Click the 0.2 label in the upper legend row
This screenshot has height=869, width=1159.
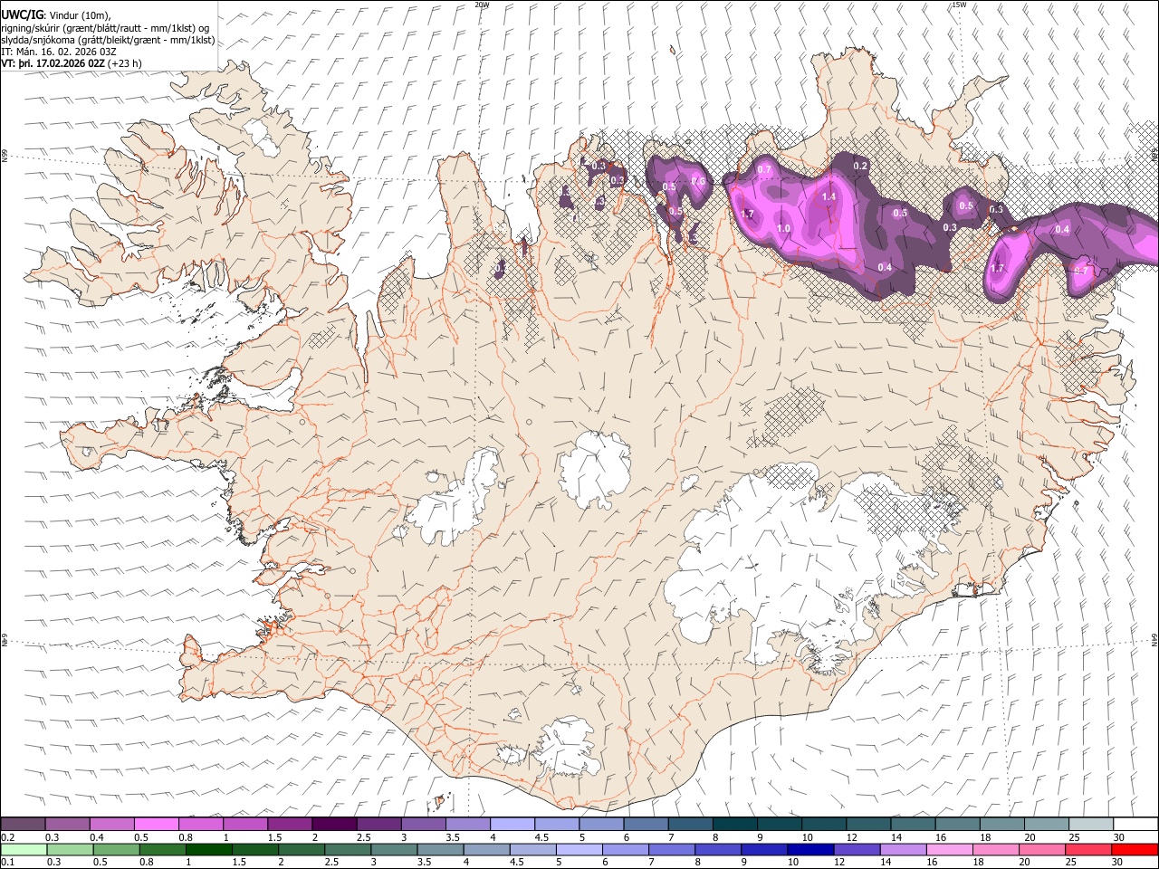pyautogui.click(x=7, y=837)
